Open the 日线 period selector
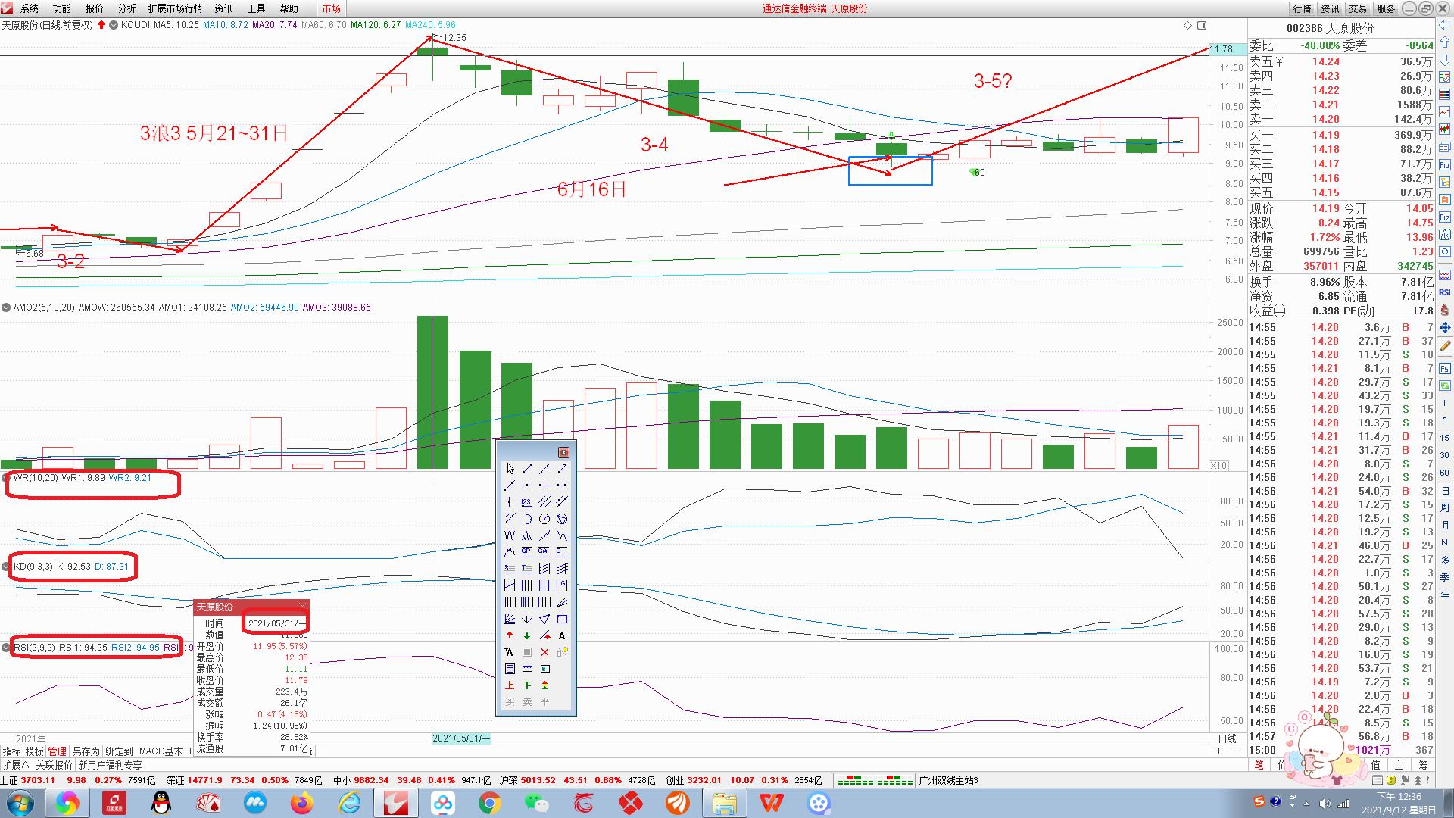1454x818 pixels. (x=1227, y=738)
